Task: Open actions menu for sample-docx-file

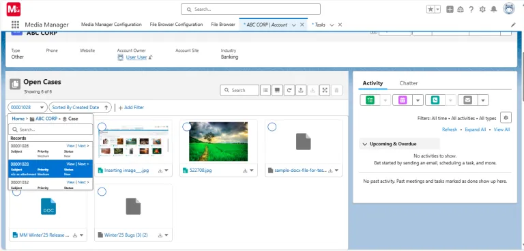Action: 336,171
